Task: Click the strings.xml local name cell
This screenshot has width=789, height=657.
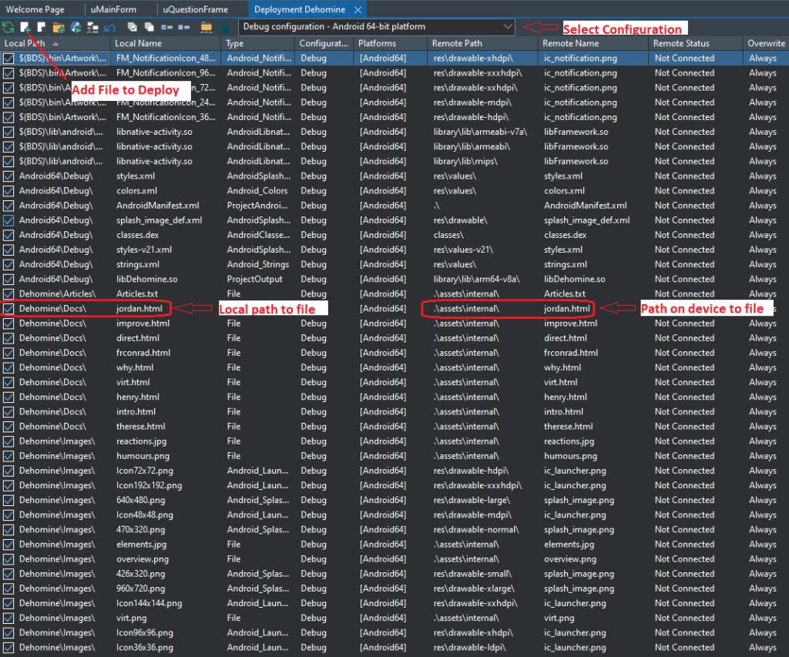Action: (138, 264)
